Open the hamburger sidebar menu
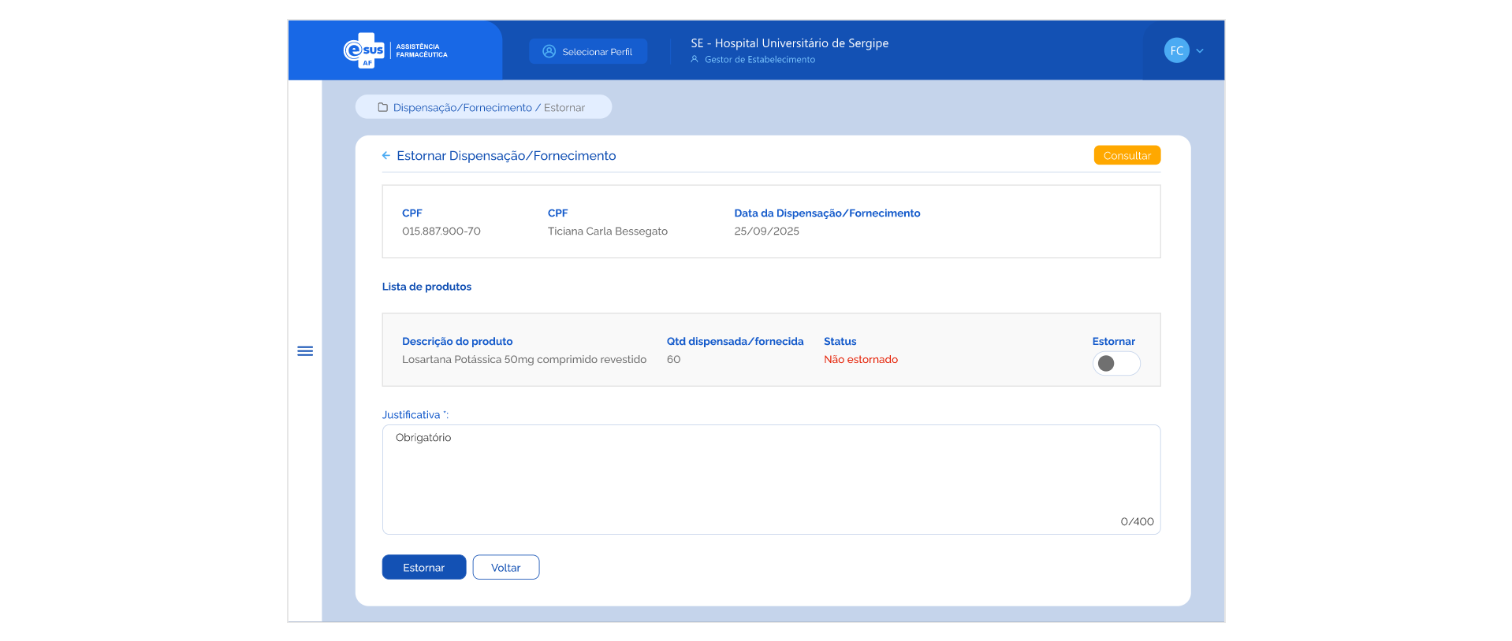Viewport: 1512px width, 641px height. 305,351
